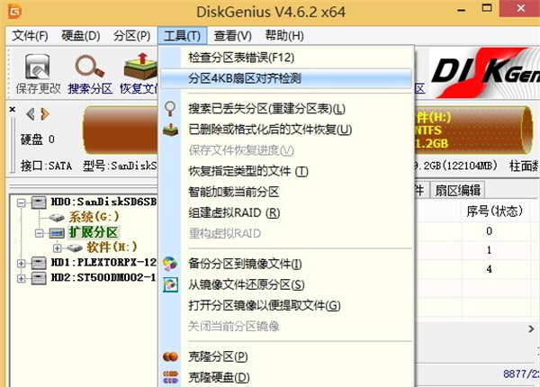Select the 系统(G:) tree row
Screen dimensions: 540x387
click(x=94, y=217)
